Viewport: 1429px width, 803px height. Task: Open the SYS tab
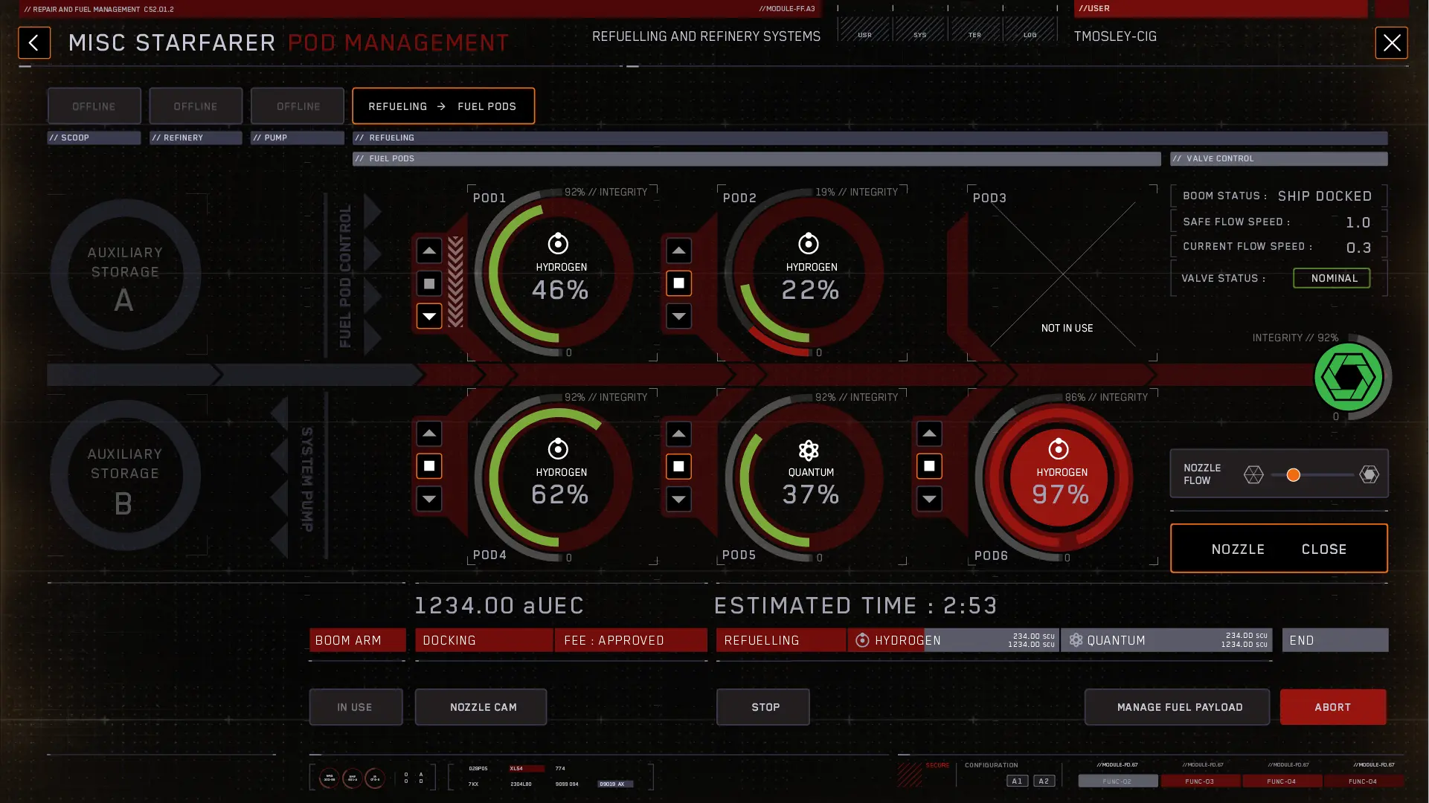point(919,30)
